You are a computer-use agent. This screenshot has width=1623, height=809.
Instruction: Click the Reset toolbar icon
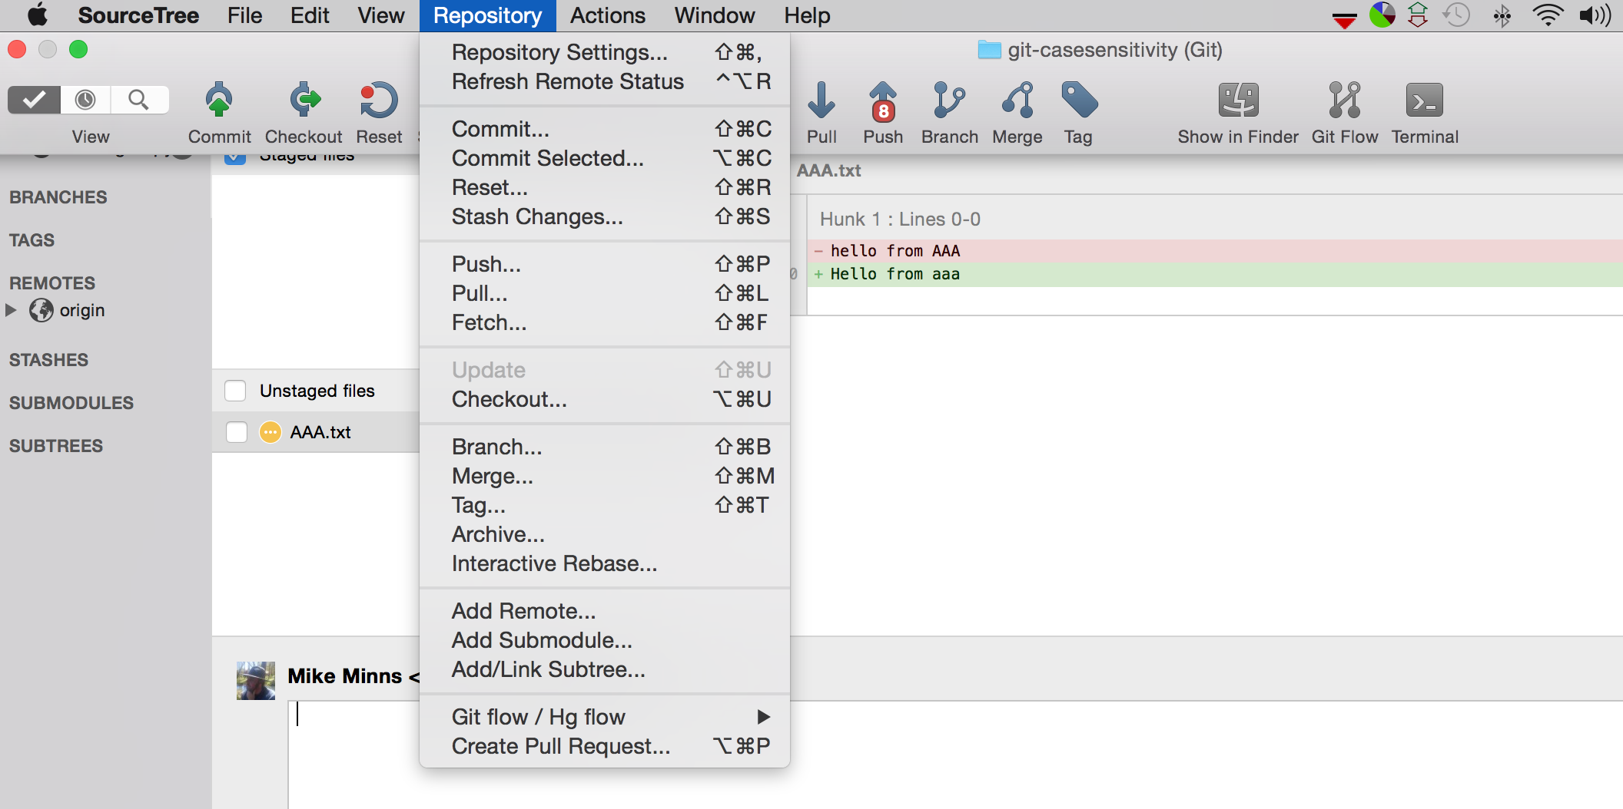pos(379,101)
